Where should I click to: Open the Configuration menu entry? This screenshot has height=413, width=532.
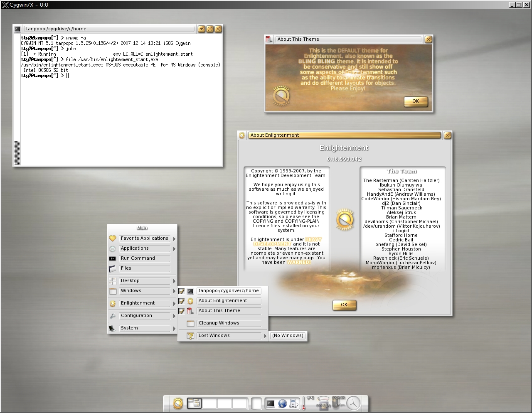click(145, 316)
